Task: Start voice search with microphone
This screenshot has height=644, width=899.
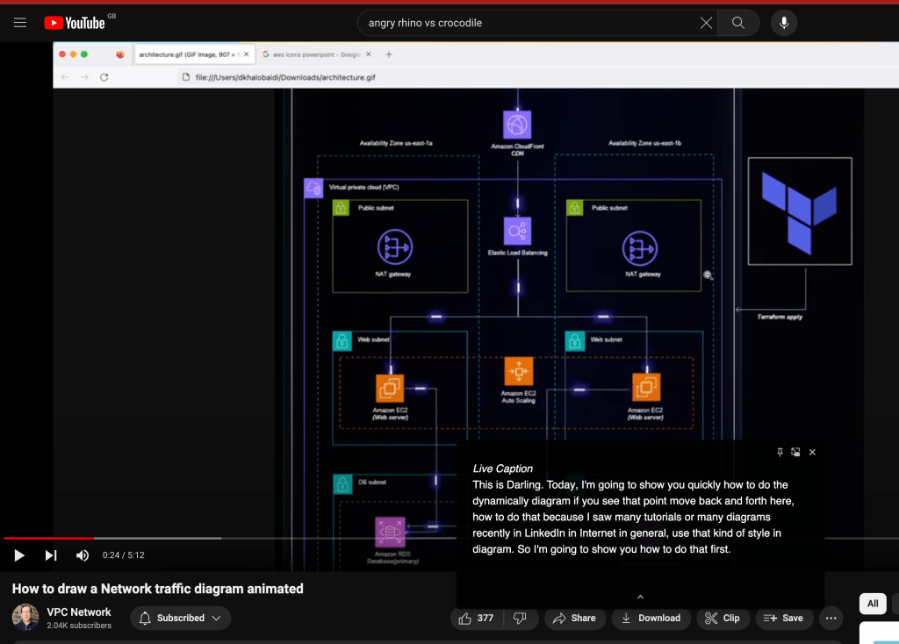Action: tap(784, 23)
